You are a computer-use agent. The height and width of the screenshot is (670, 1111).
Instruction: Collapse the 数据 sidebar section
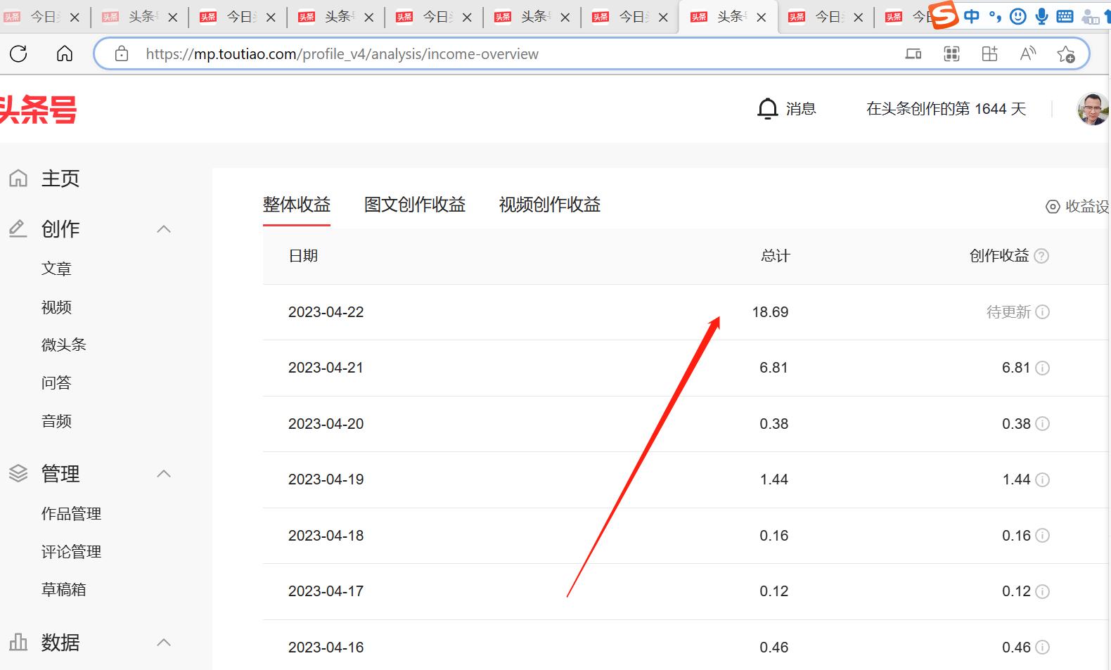pyautogui.click(x=164, y=643)
